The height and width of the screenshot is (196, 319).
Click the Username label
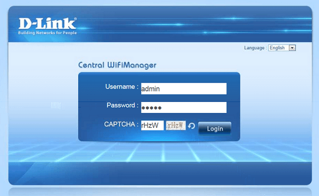coord(122,87)
